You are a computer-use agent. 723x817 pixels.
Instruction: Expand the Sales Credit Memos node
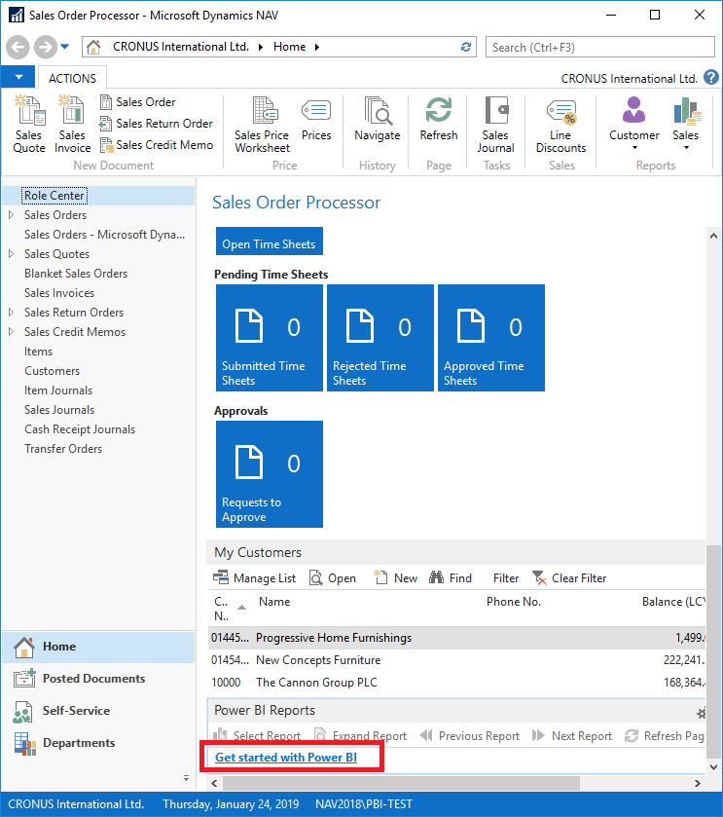click(11, 331)
